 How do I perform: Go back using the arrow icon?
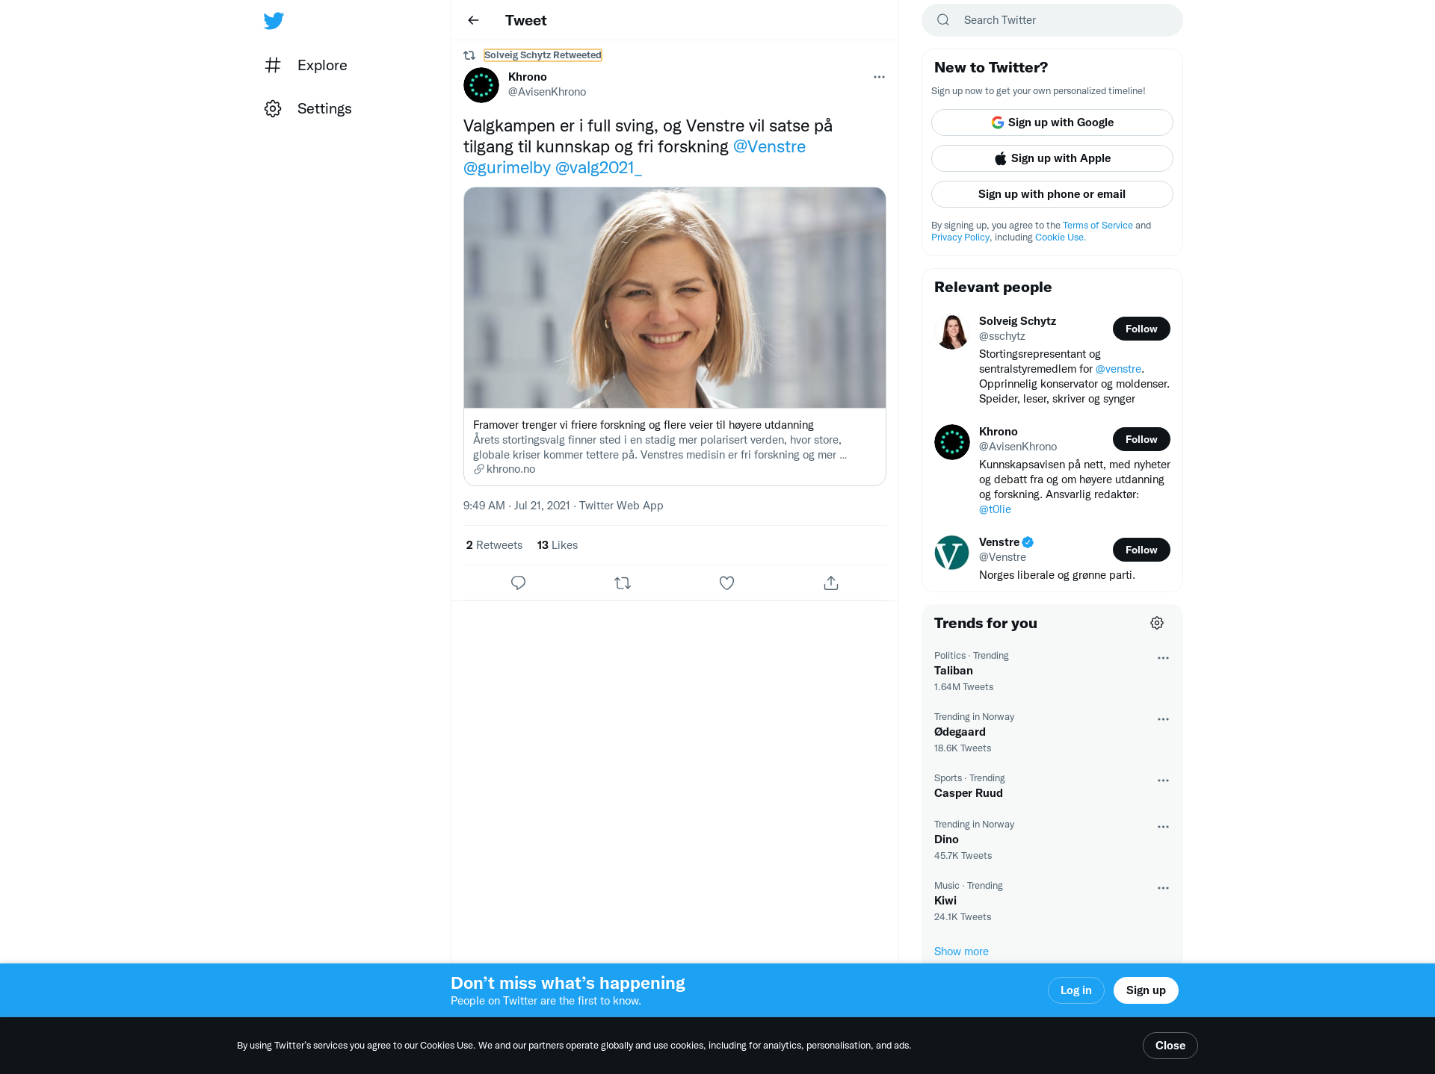[x=473, y=20]
